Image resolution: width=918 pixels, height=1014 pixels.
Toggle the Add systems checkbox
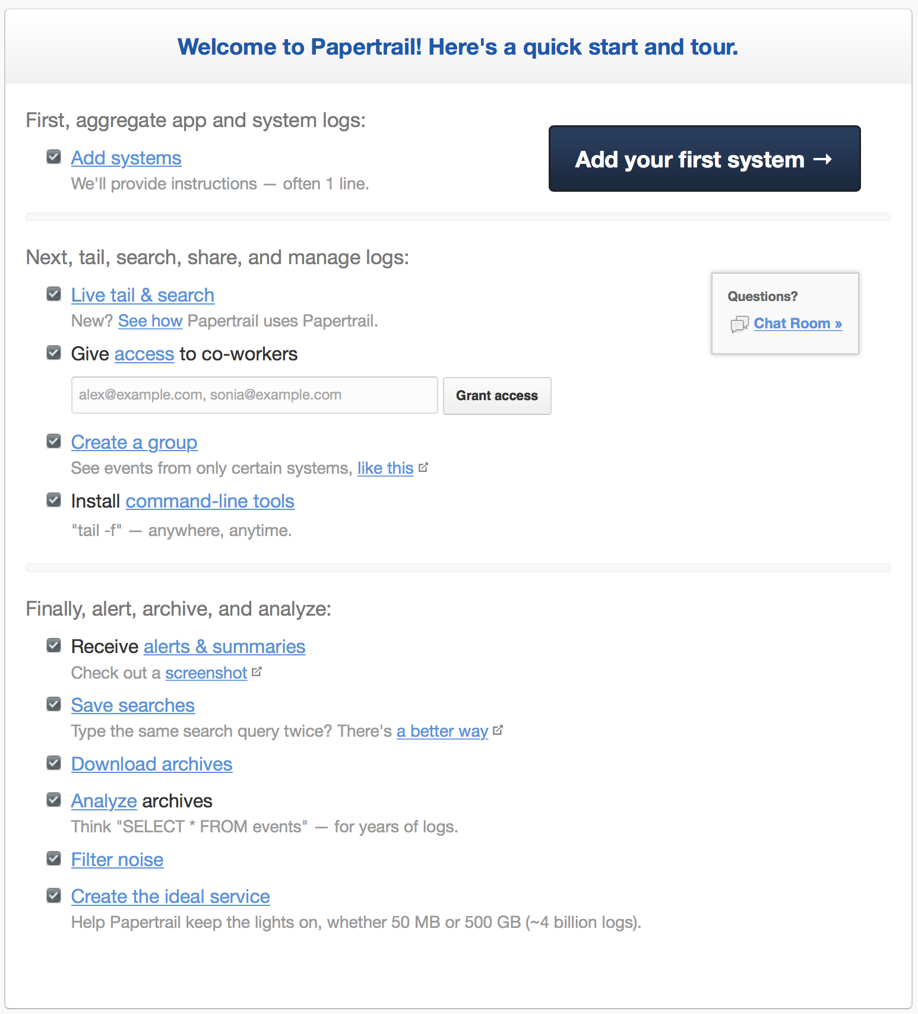[54, 157]
